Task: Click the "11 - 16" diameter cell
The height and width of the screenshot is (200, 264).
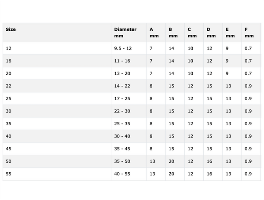Action: [121, 61]
